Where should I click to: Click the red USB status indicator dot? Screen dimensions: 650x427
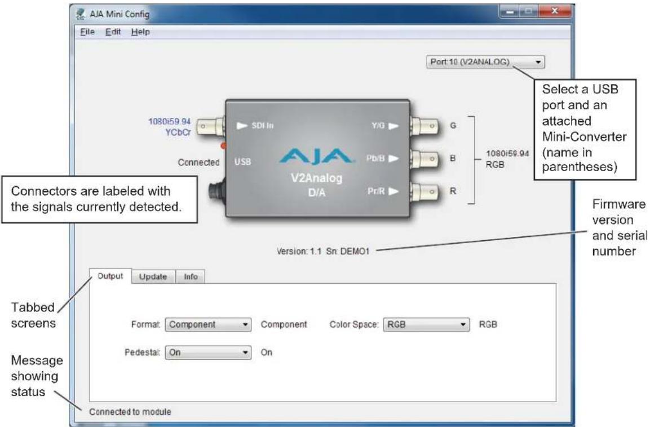tap(223, 146)
